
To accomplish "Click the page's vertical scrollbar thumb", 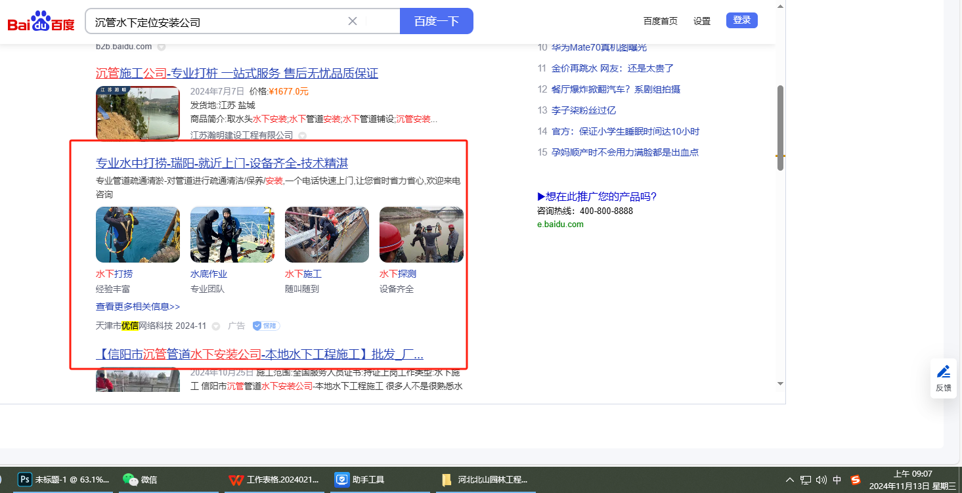I will [x=780, y=128].
